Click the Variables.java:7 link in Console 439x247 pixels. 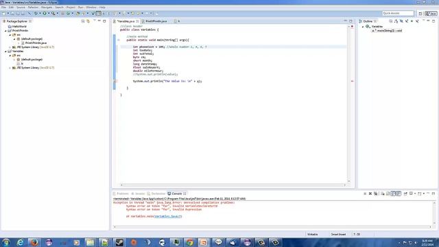coord(168,217)
